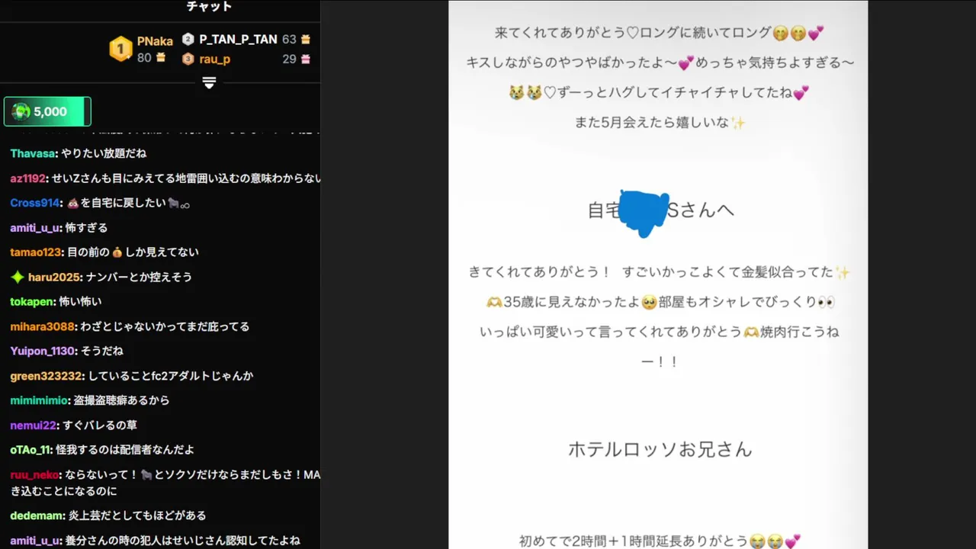976x549 pixels.
Task: Open oTAo_11's username in chat
Action: (x=30, y=450)
